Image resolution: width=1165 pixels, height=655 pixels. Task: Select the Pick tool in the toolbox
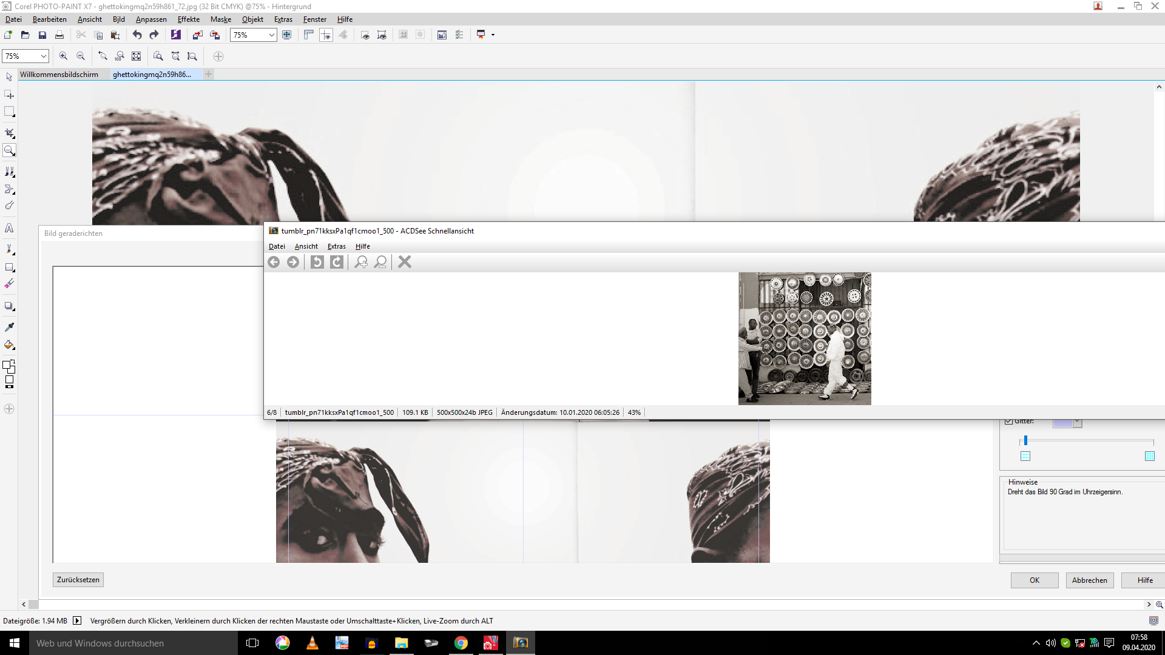click(9, 77)
